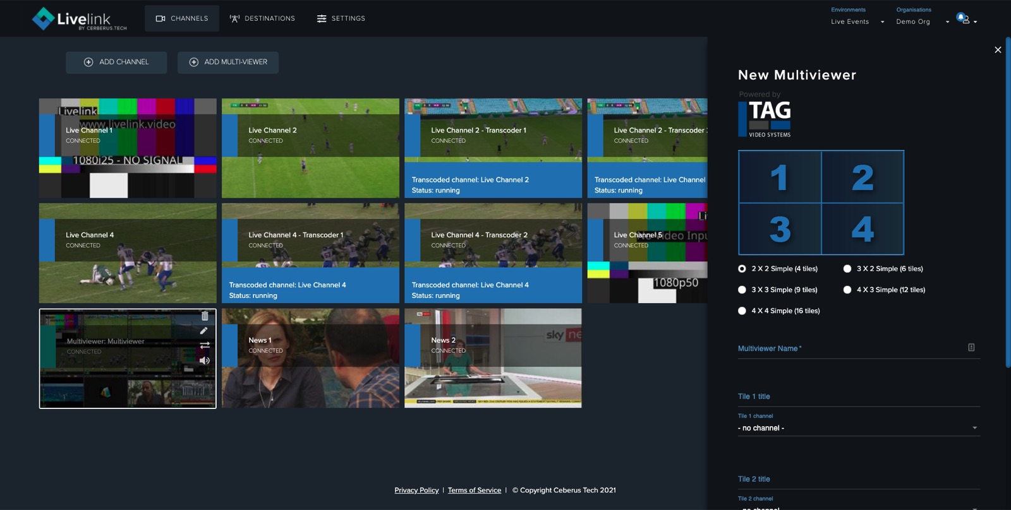Open Privacy Policy link

point(416,490)
